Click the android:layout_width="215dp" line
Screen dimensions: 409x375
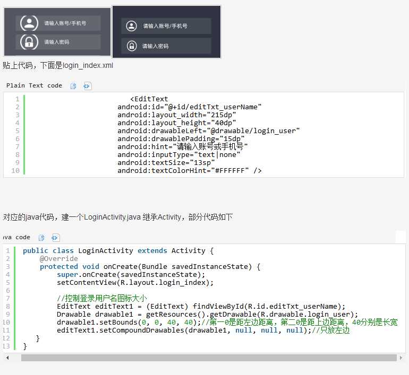[x=176, y=115]
